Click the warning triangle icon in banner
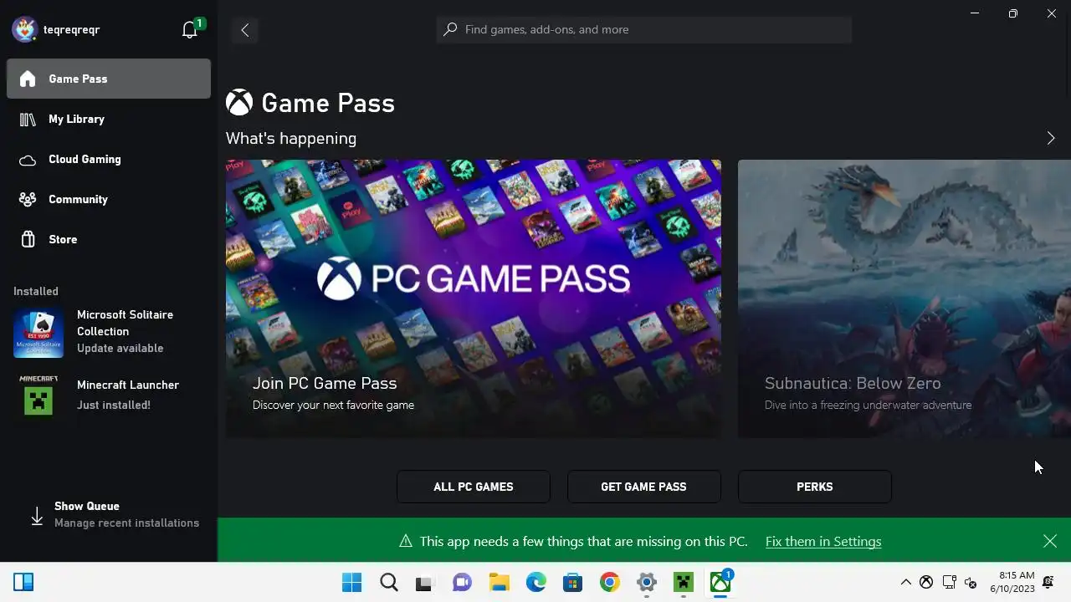The width and height of the screenshot is (1071, 602). 406,541
